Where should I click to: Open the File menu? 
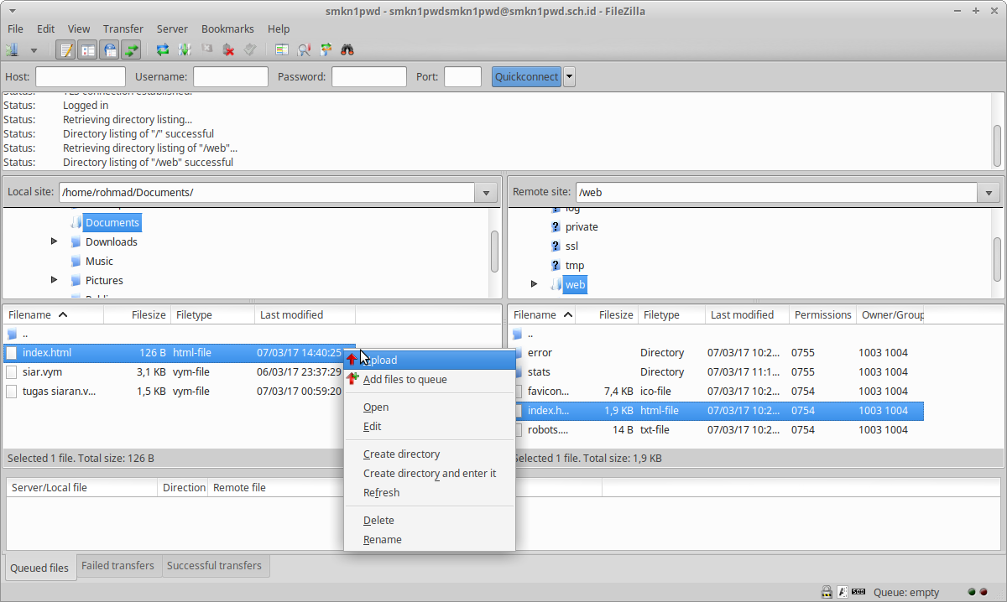pos(16,29)
